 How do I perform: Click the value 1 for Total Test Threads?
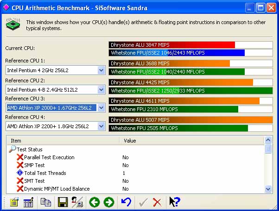[x=124, y=173]
